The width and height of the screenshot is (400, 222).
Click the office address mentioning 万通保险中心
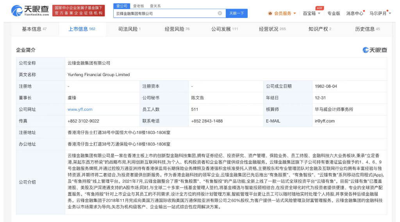[119, 144]
